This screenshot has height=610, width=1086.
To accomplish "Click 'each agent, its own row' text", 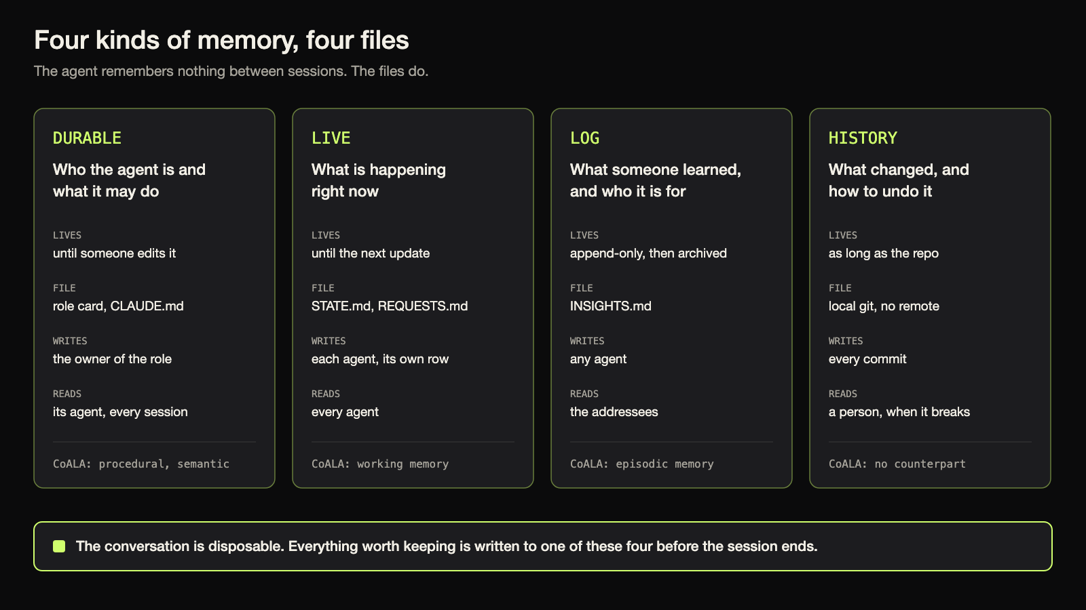I will click(x=380, y=359).
